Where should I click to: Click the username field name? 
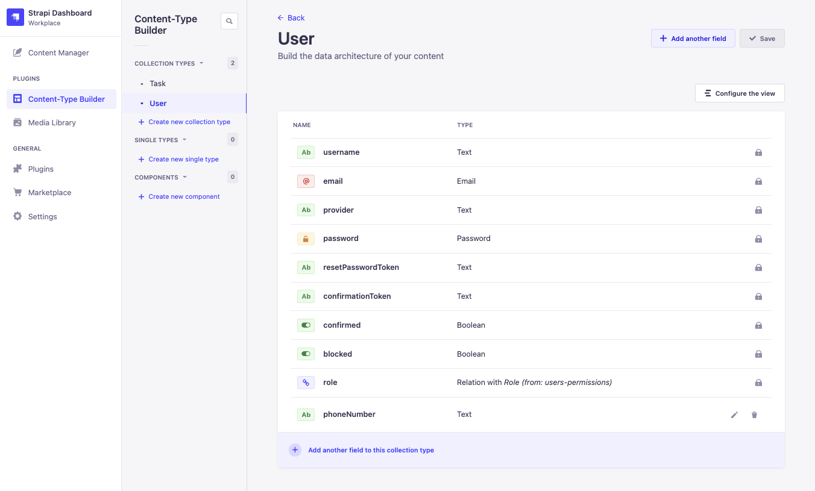341,152
